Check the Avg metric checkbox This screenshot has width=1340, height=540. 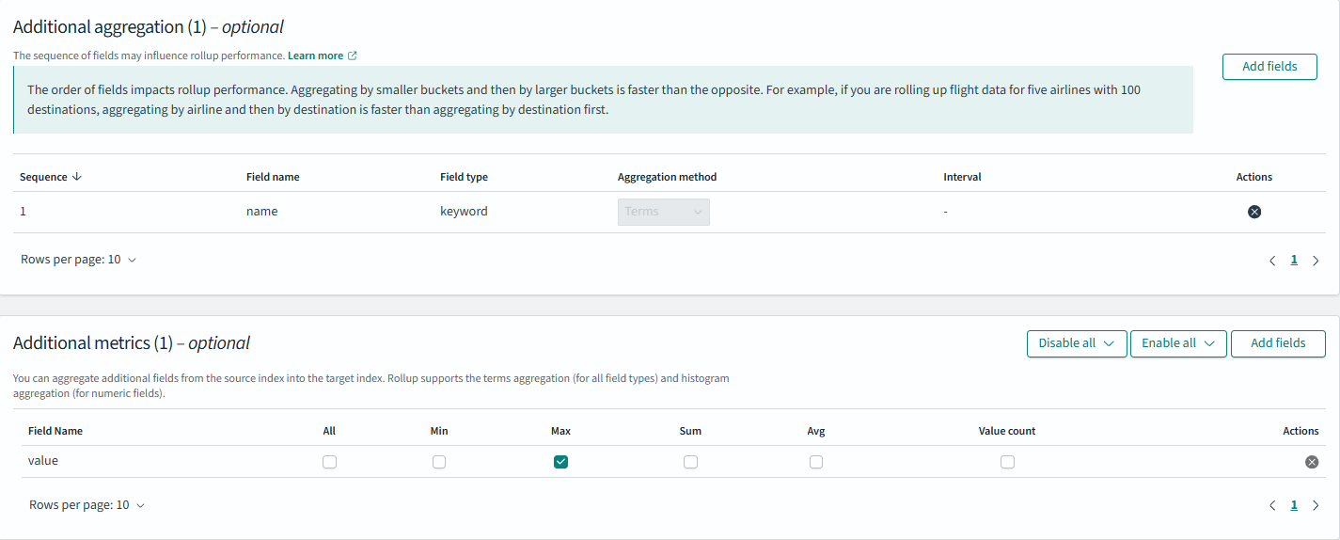[x=815, y=462]
